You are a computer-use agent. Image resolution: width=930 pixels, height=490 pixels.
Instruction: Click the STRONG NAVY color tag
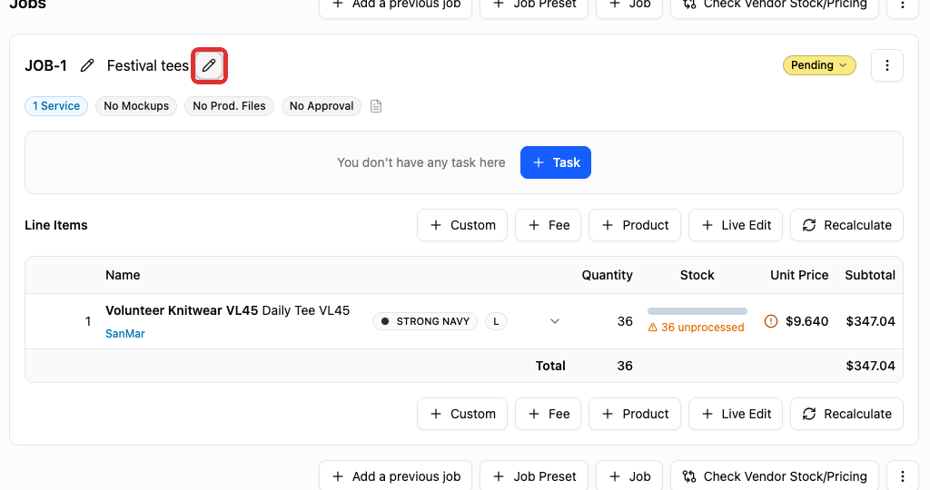click(425, 321)
